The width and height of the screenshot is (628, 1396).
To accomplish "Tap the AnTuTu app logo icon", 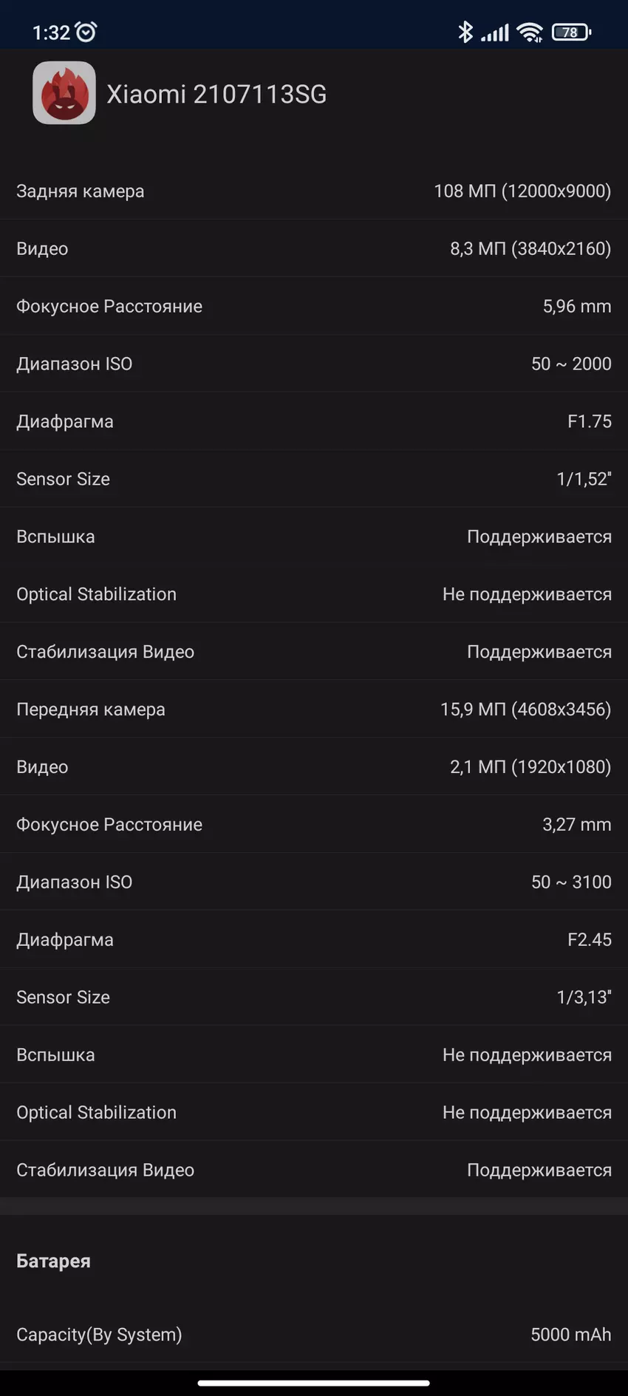I will pyautogui.click(x=64, y=93).
